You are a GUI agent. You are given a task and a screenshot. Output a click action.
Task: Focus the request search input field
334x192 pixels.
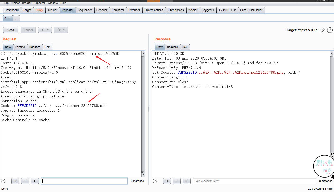point(85,181)
